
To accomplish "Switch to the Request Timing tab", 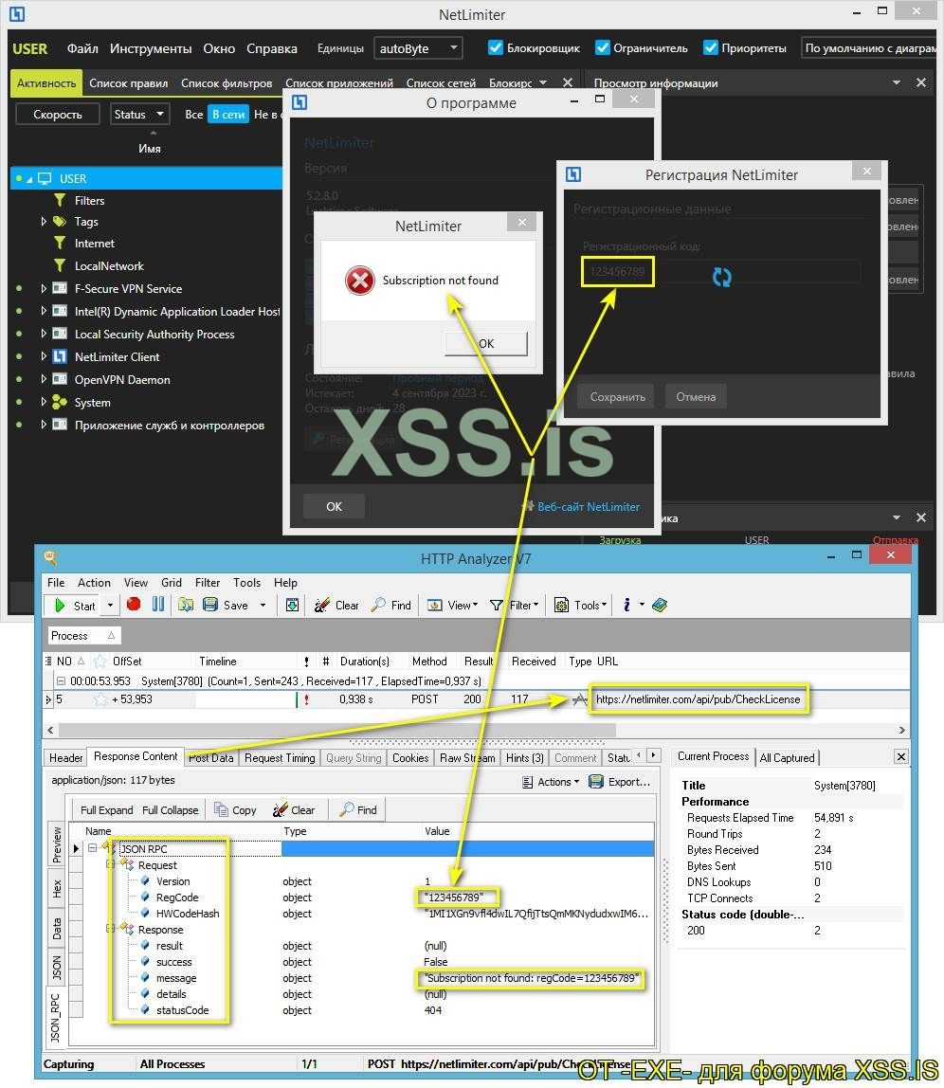I will pos(280,758).
